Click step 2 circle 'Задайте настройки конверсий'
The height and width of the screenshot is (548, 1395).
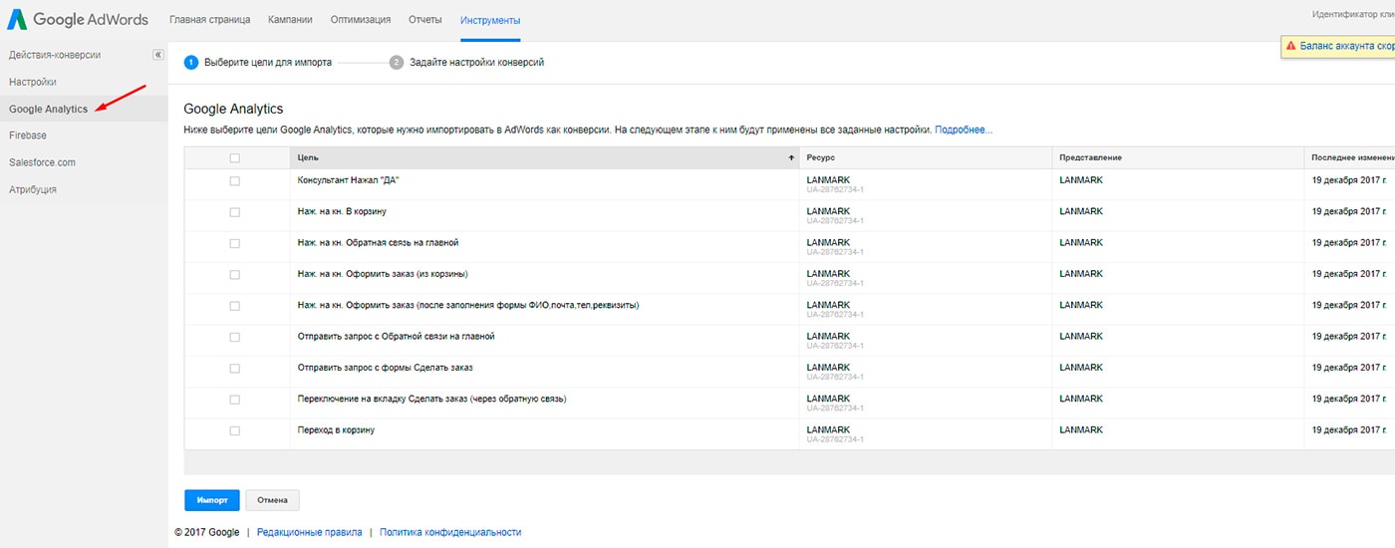pos(397,62)
